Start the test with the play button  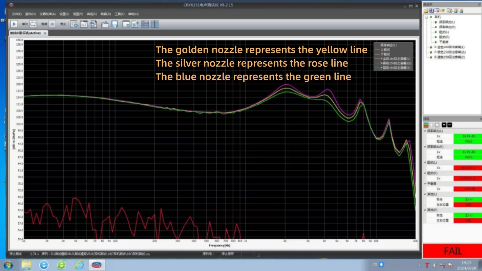(x=14, y=24)
